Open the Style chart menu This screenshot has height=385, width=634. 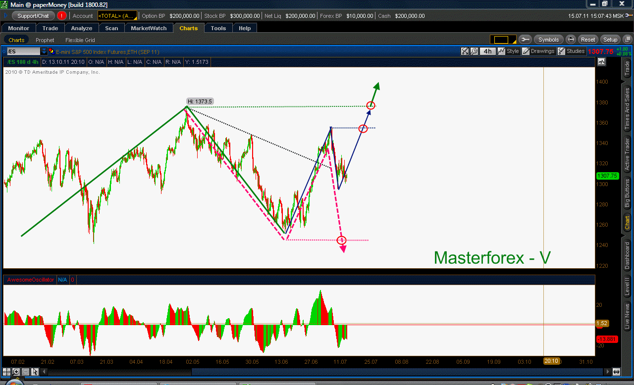point(509,51)
